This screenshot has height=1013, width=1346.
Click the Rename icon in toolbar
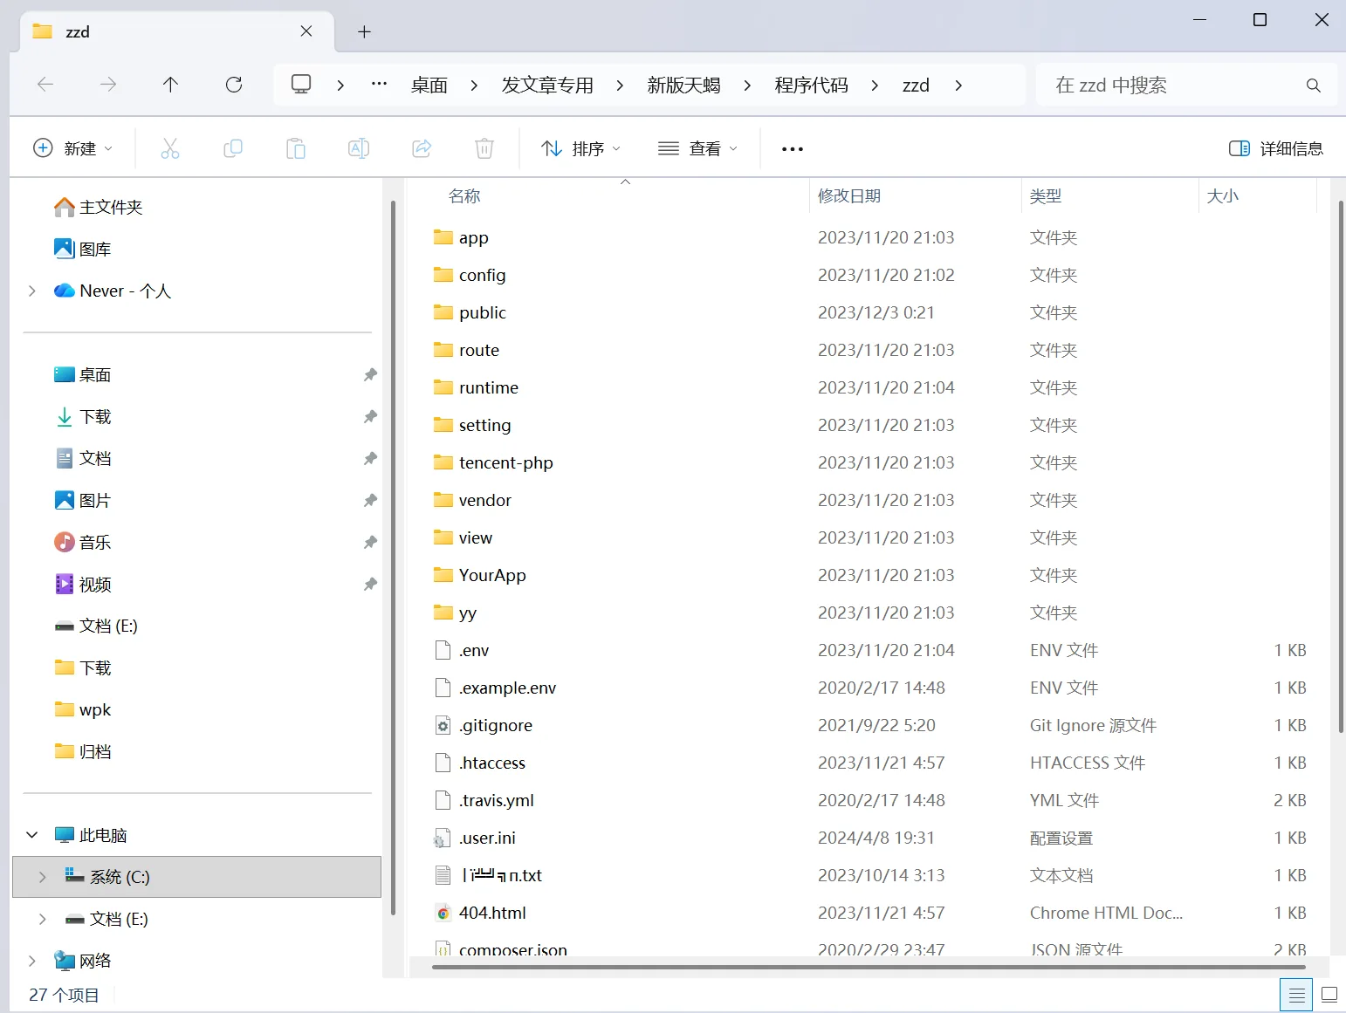tap(359, 148)
